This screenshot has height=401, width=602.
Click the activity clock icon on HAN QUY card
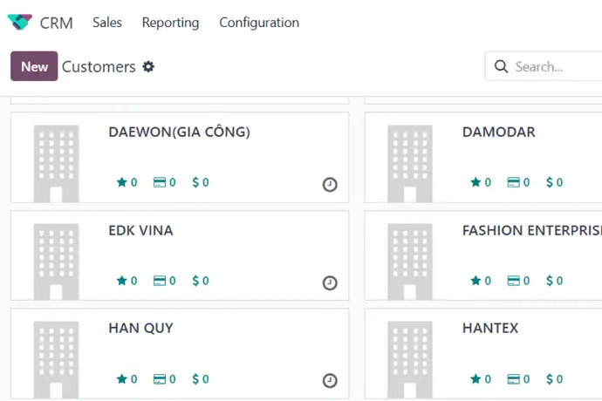(330, 381)
